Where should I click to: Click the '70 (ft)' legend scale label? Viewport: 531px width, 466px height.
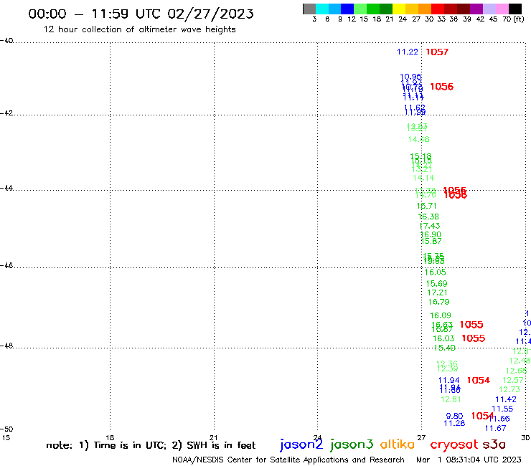513,19
